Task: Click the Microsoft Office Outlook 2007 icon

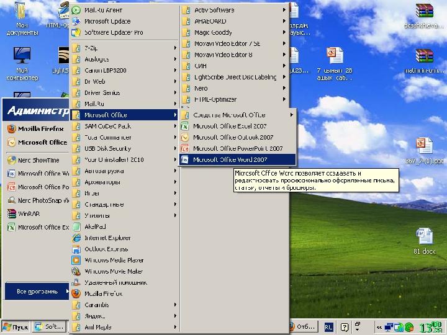Action: [184, 137]
